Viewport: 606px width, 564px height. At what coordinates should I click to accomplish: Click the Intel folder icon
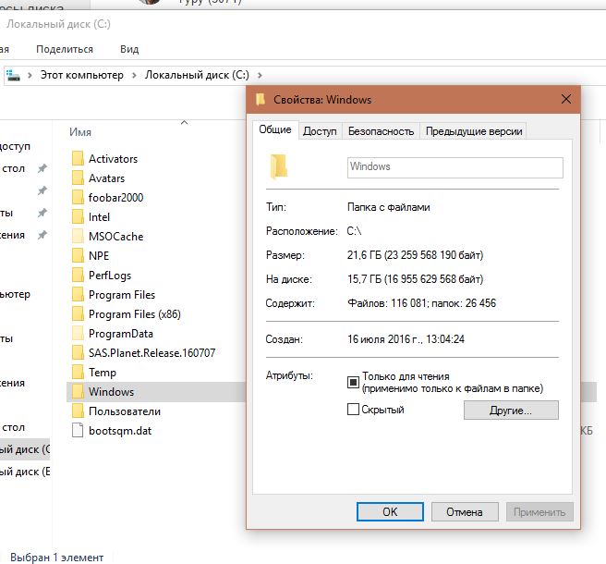pyautogui.click(x=78, y=216)
